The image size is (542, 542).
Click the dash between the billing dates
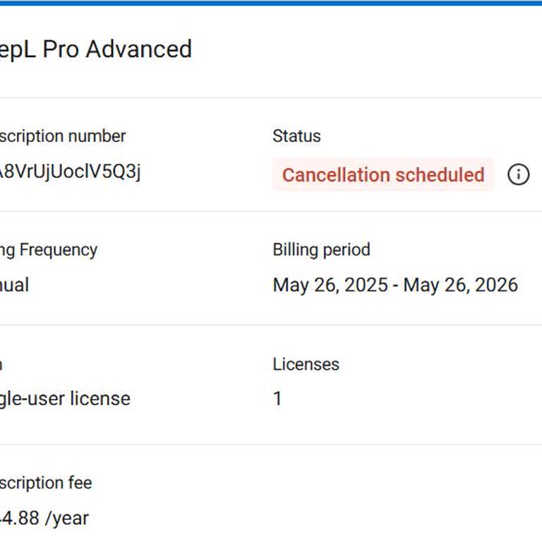(x=396, y=286)
